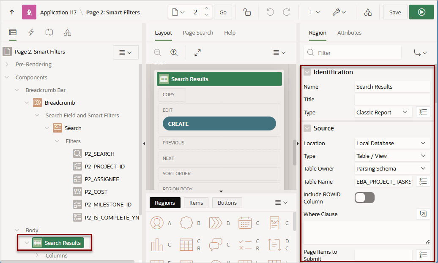Screen dimensions: 438x263
Task: Open the Shared Components icon in the toolbar
Action: pos(368,12)
